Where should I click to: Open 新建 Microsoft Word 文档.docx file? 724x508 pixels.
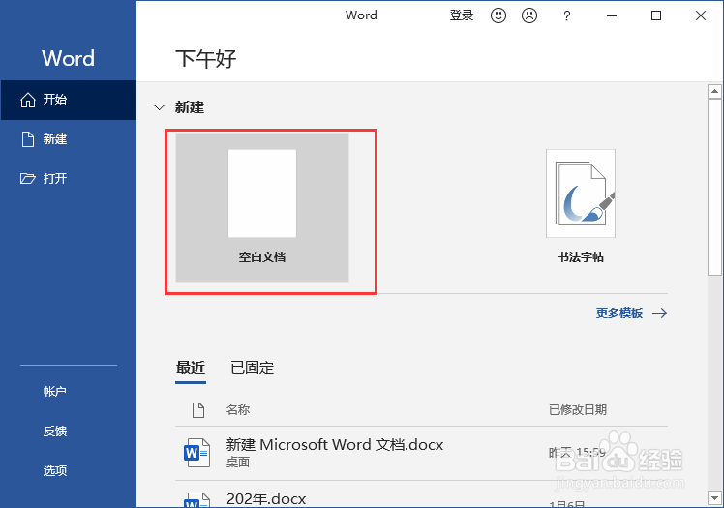pos(421,453)
